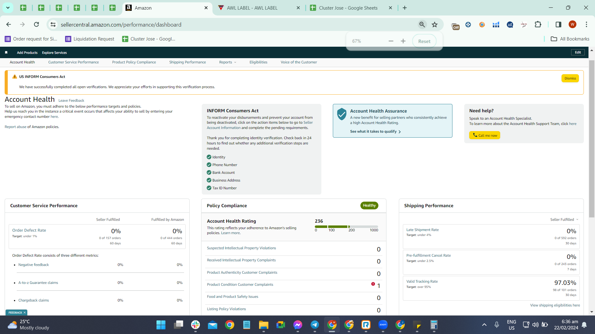Image resolution: width=595 pixels, height=334 pixels.
Task: Open Zoom from the taskbar
Action: 383,325
